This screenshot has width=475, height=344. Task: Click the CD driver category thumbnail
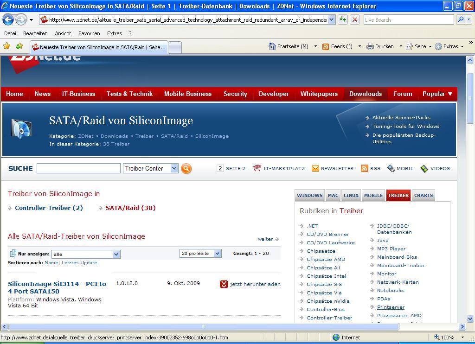pos(21,128)
